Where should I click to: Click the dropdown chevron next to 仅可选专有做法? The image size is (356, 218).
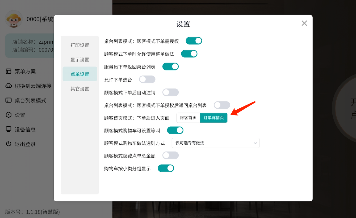(x=255, y=143)
